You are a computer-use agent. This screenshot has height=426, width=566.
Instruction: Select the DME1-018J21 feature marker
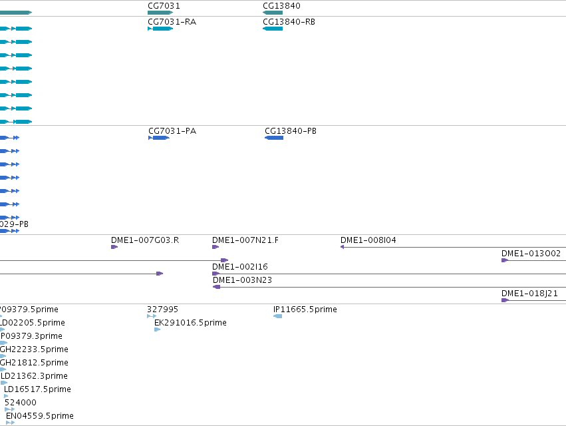coord(505,300)
